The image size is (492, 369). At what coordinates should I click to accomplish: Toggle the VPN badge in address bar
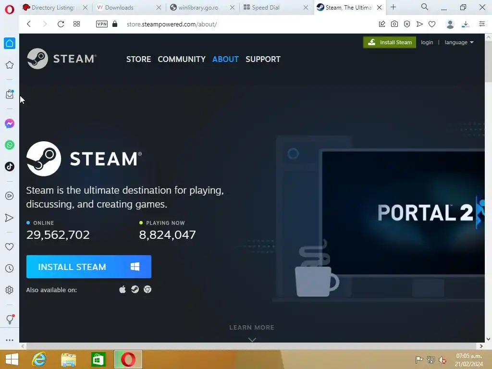(102, 24)
